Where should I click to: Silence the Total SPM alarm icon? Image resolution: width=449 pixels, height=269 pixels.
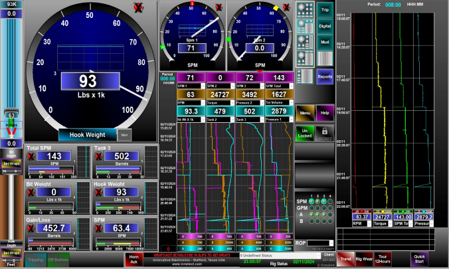[x=31, y=157]
